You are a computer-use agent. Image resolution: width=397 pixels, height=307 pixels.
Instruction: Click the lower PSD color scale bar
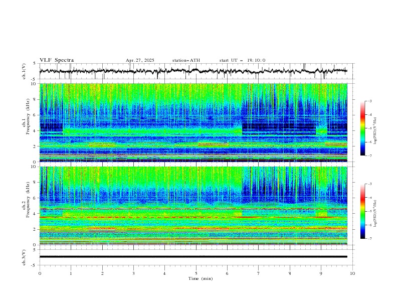tap(362, 211)
